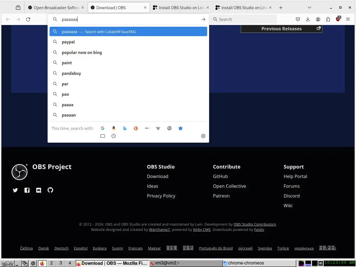Select the 'popular now on bing' suggestion
356x267 pixels.
coord(128,52)
